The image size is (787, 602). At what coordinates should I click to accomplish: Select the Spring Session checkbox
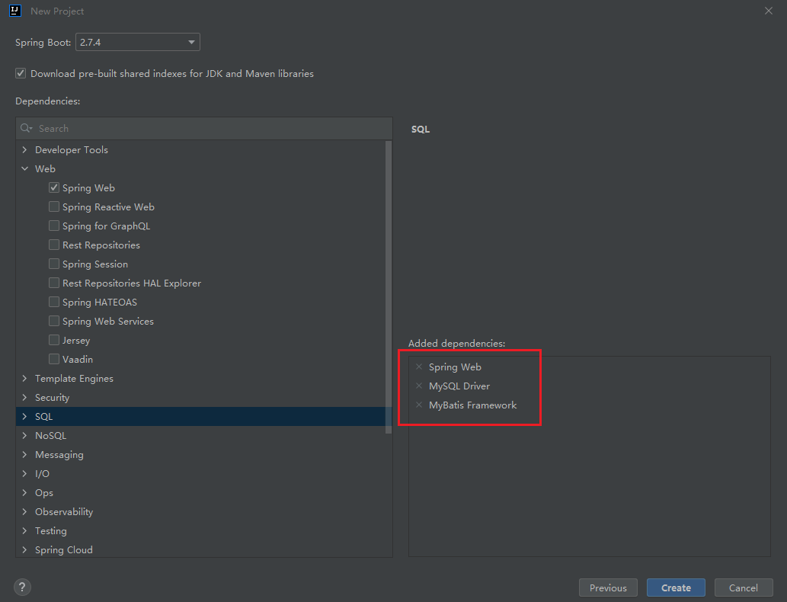pyautogui.click(x=53, y=264)
